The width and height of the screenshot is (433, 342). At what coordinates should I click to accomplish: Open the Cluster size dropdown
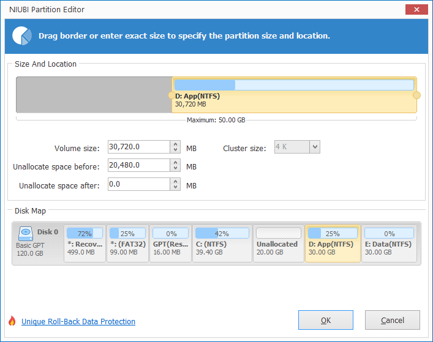pyautogui.click(x=315, y=147)
